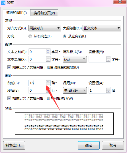
Task: Open the 磅 unit menu beside 段前
Action: coord(54,83)
